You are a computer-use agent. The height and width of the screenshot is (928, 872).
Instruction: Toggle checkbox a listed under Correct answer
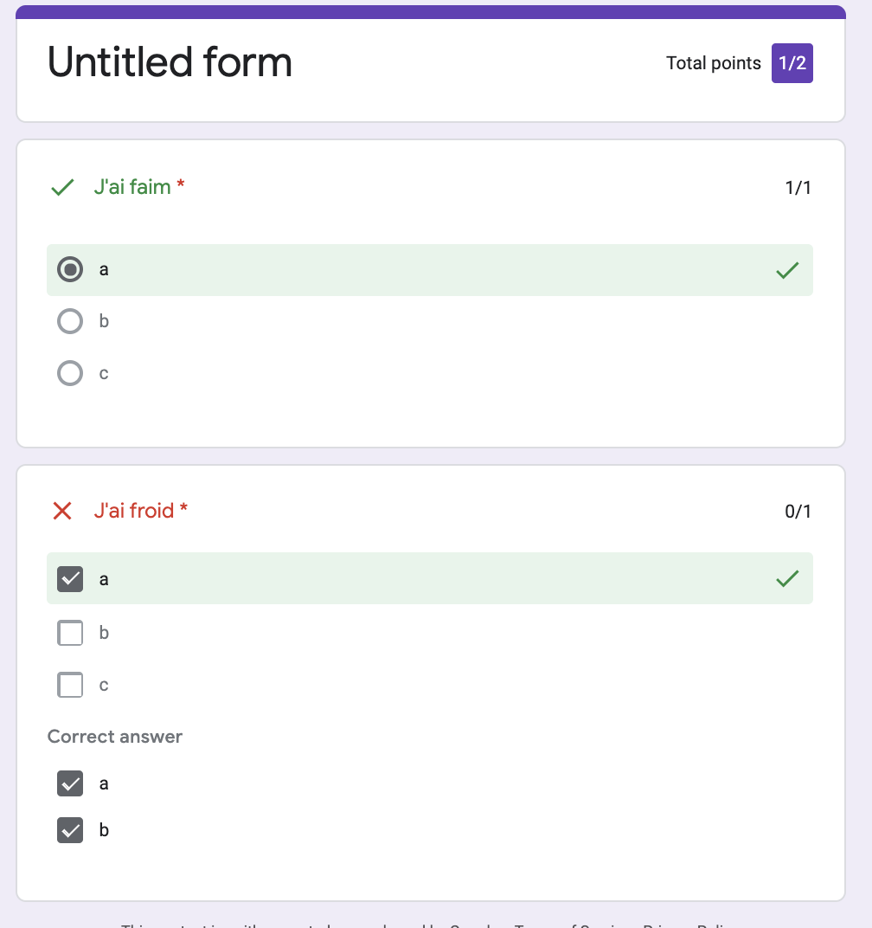[70, 783]
